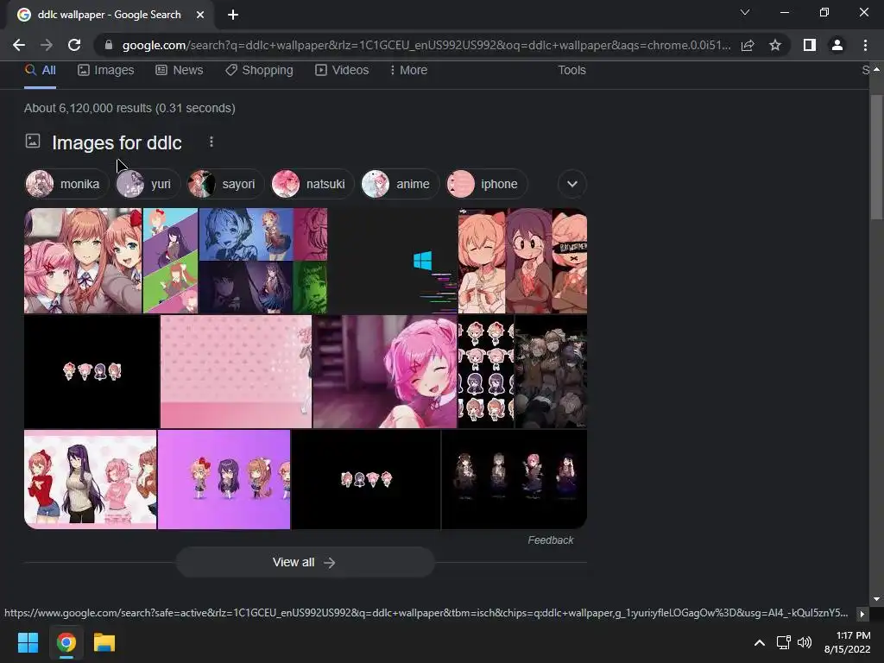The height and width of the screenshot is (663, 884).
Task: Open the pink polka dot wallpaper thumbnail
Action: 237,371
